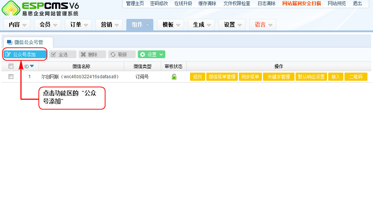Expand the 会员 menu dropdown arrow
The width and height of the screenshot is (373, 206).
[55, 25]
